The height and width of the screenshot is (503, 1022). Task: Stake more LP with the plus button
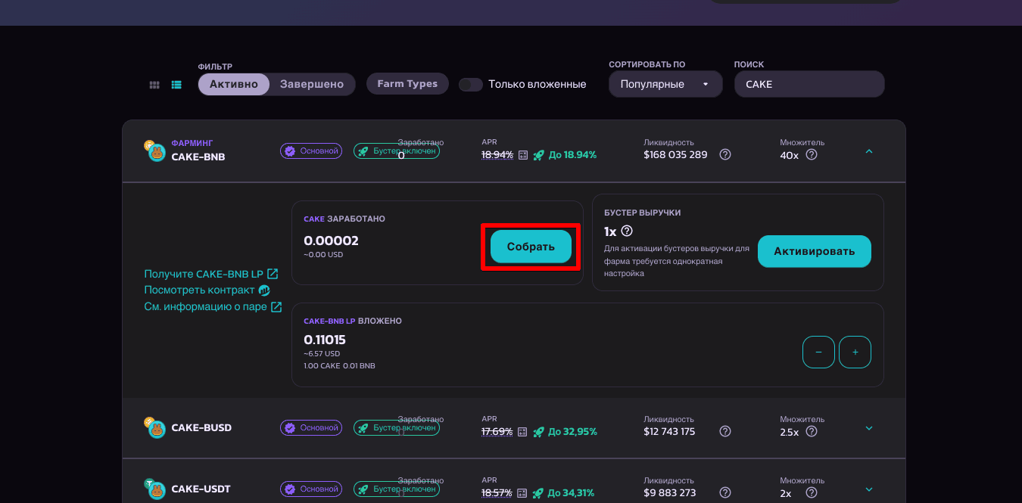tap(855, 352)
